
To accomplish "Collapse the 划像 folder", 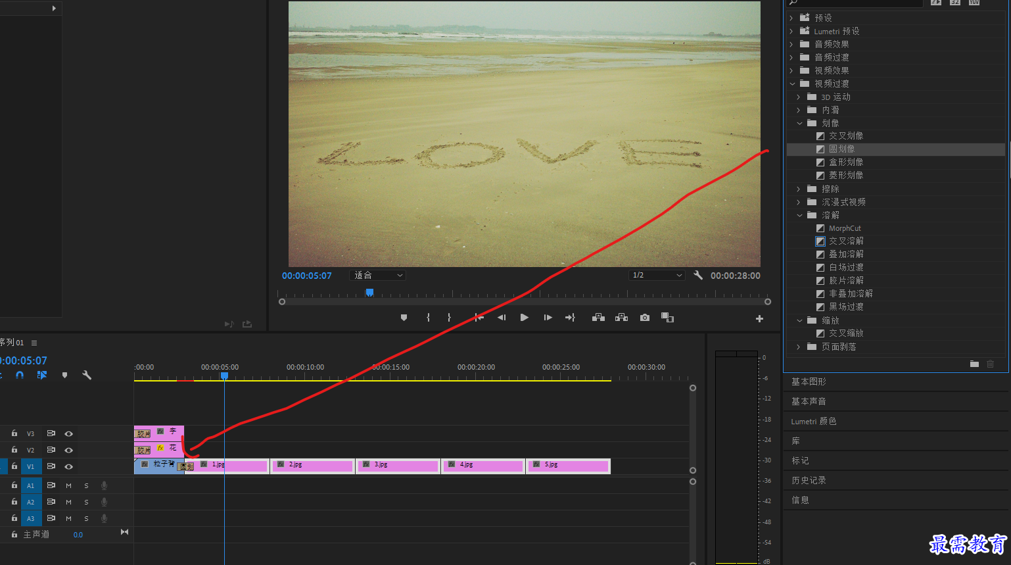I will point(799,123).
